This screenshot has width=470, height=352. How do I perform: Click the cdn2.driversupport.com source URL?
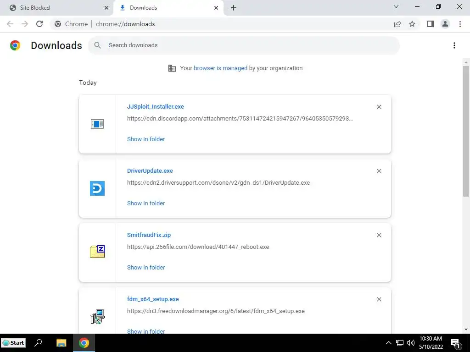pos(218,182)
